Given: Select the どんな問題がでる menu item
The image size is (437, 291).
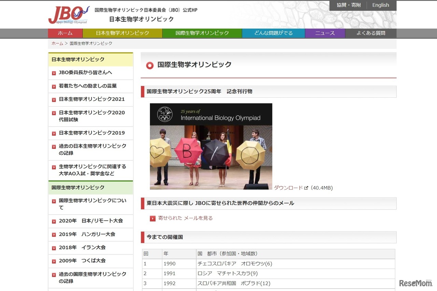Looking at the screenshot, I should [273, 33].
